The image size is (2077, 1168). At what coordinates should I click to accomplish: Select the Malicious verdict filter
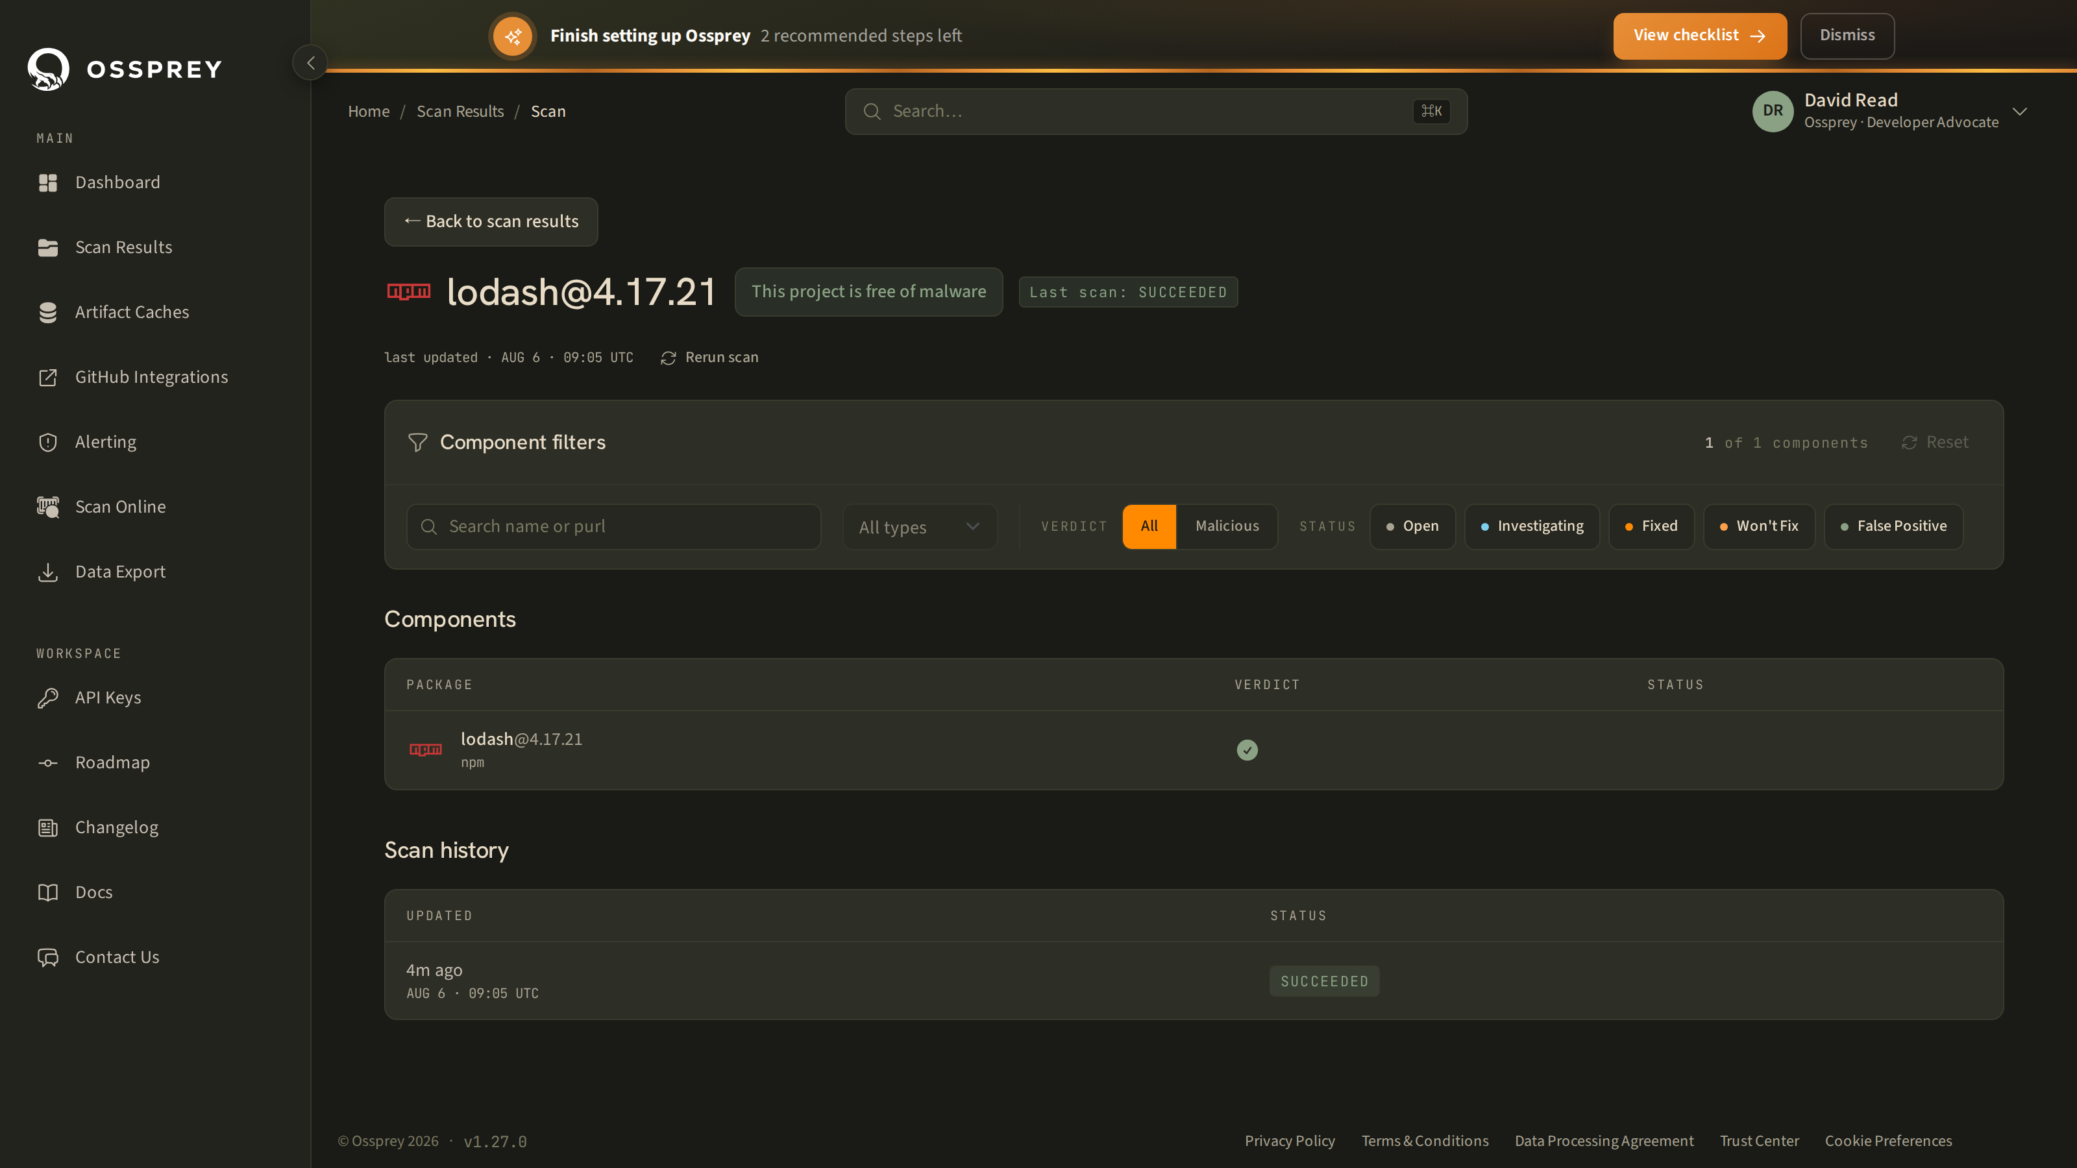pos(1226,526)
